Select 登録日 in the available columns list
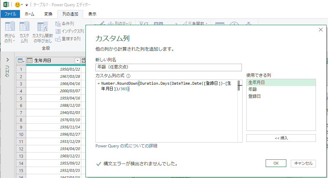This screenshot has height=178, width=328. coord(254,96)
